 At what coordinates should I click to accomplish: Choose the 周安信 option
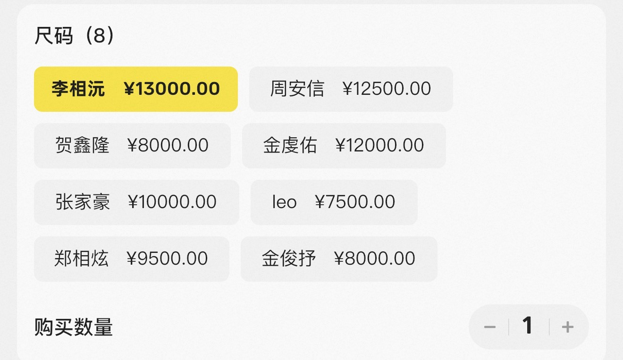pyautogui.click(x=351, y=89)
